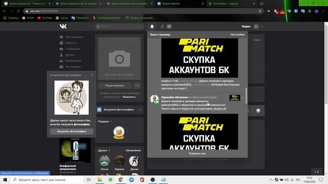328x184 pixels.
Task: Expand options arrow on Нурымбек Айтжанов notification
Action: click(x=243, y=98)
